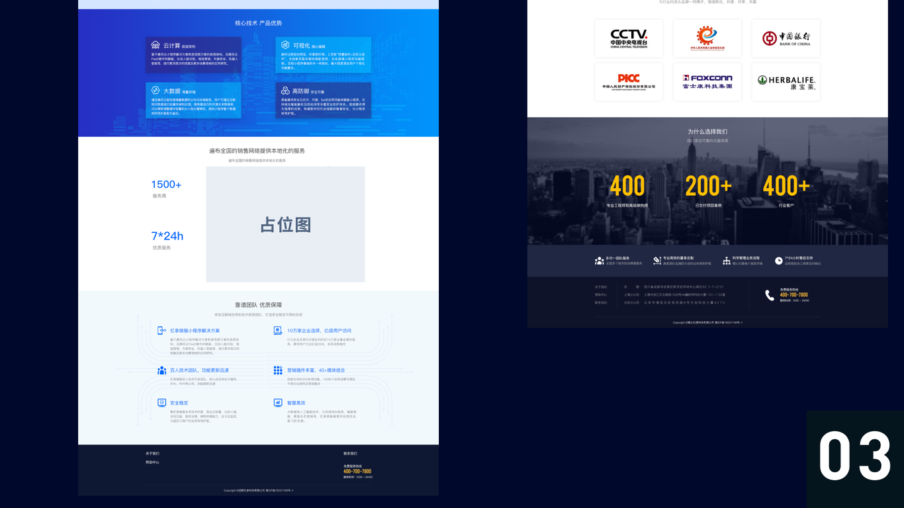Click the 多对一团队服务 label
904x508 pixels.
click(617, 259)
